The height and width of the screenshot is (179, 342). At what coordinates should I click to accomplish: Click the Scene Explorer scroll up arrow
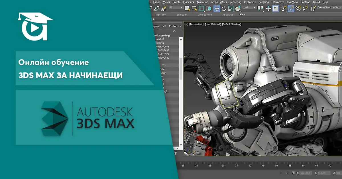pyautogui.click(x=181, y=39)
